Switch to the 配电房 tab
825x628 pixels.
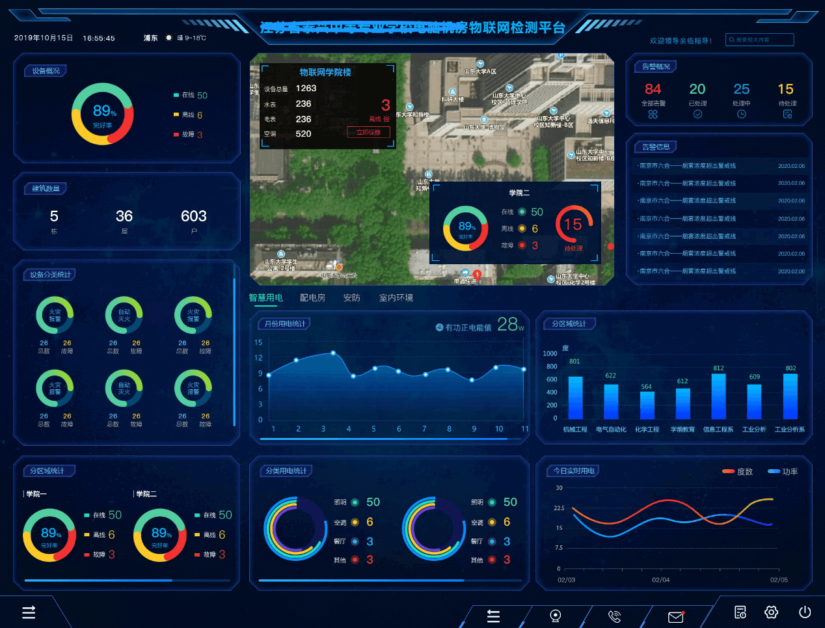click(x=312, y=298)
